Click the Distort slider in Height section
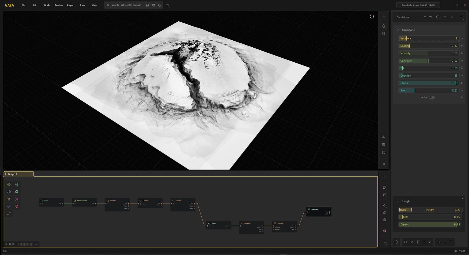The height and width of the screenshot is (255, 469). [x=430, y=225]
